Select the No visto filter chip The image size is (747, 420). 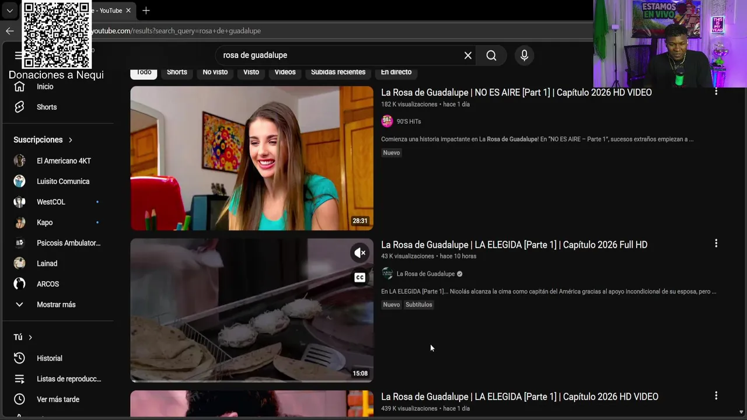(215, 72)
